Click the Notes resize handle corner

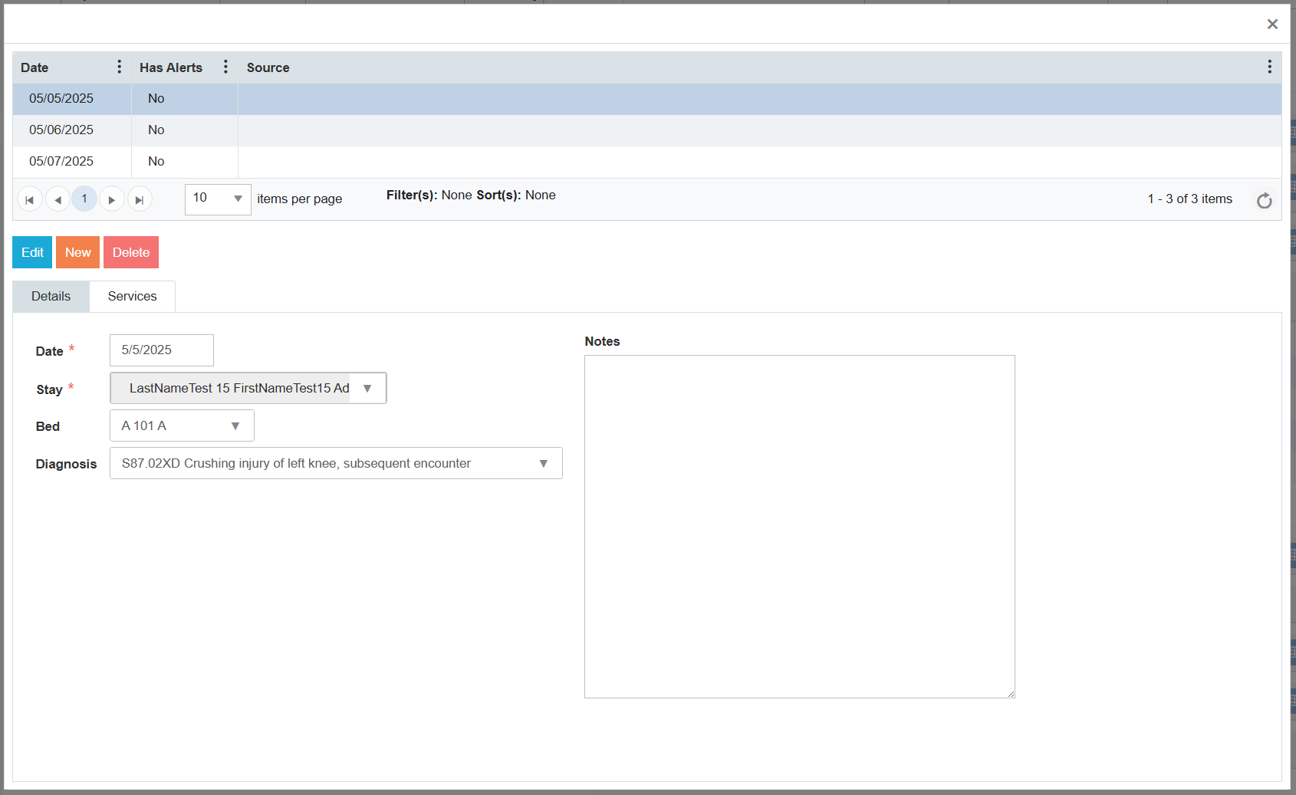1011,694
